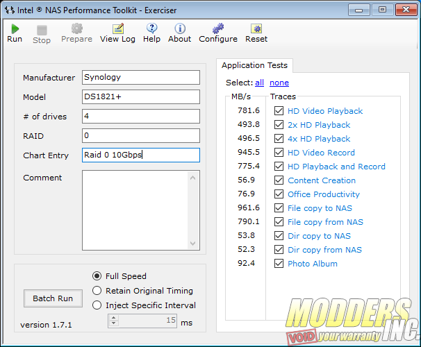The width and height of the screenshot is (421, 347).
Task: Click the 945.5 MB/s value
Action: 249,152
